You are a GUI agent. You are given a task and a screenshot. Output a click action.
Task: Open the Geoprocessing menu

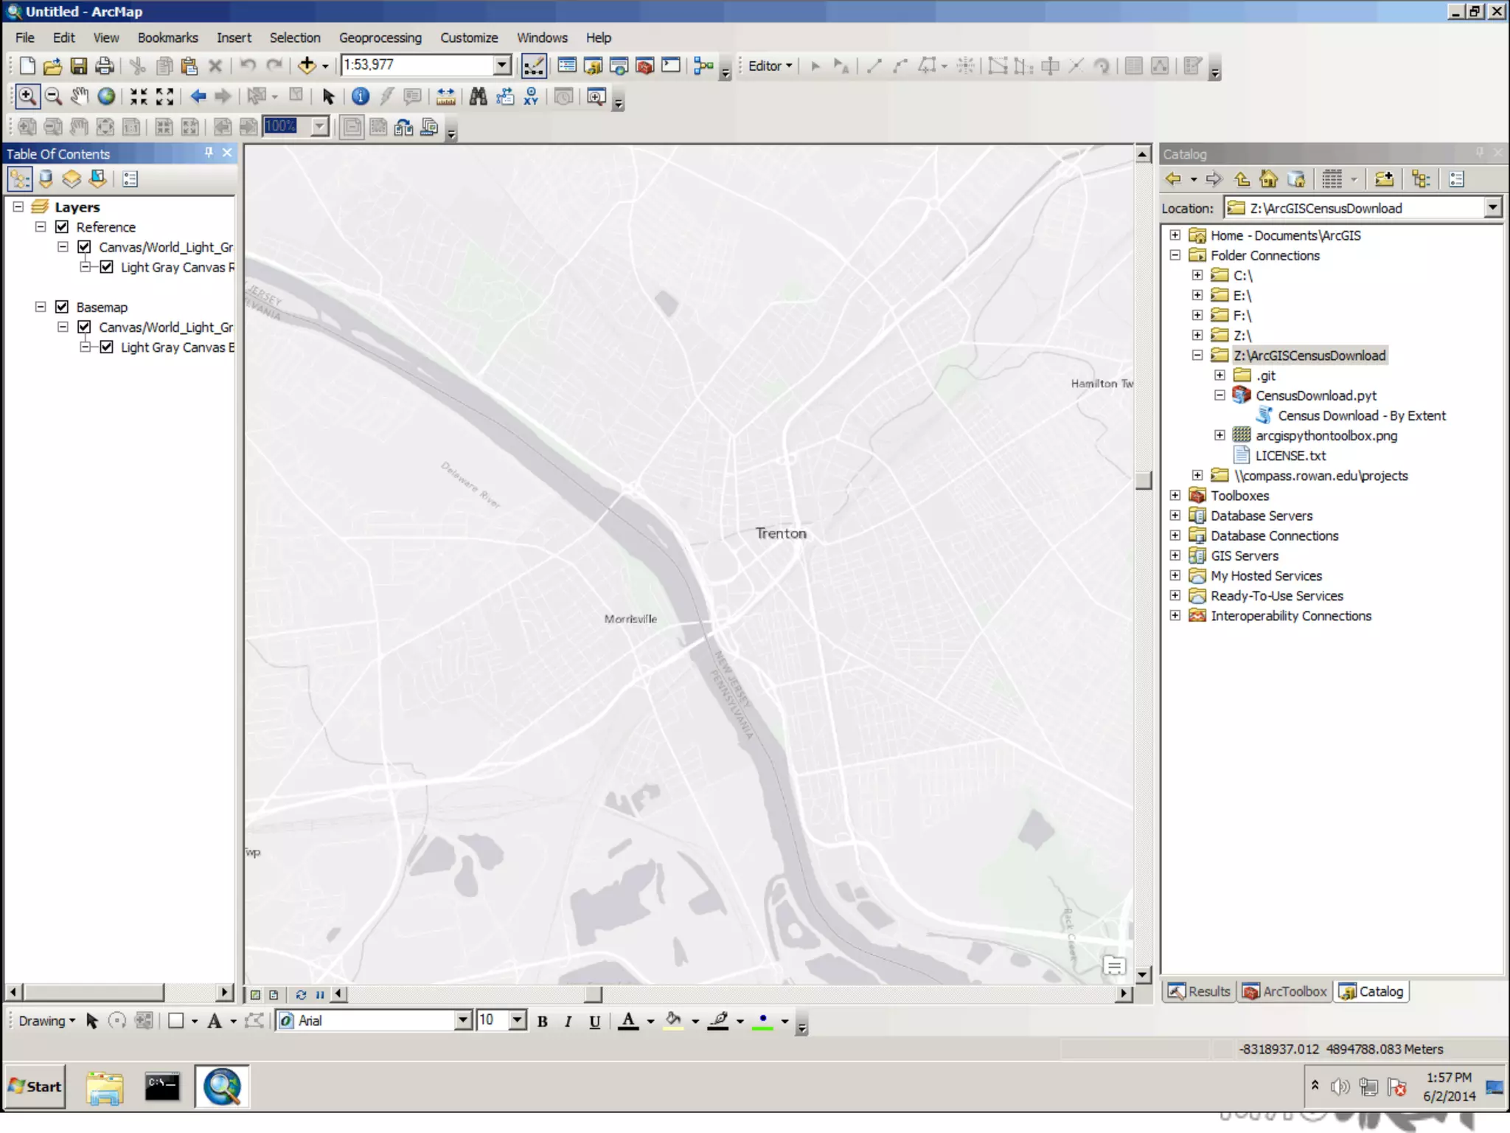click(x=380, y=38)
